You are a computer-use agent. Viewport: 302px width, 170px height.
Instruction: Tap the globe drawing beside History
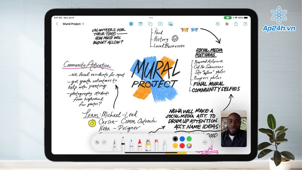pyautogui.click(x=175, y=38)
